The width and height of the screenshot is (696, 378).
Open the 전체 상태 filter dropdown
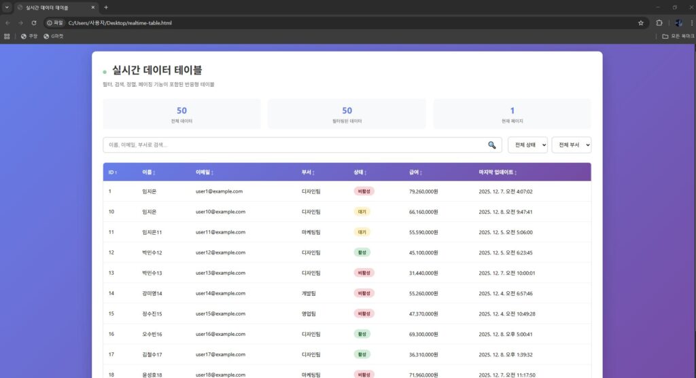tap(527, 145)
